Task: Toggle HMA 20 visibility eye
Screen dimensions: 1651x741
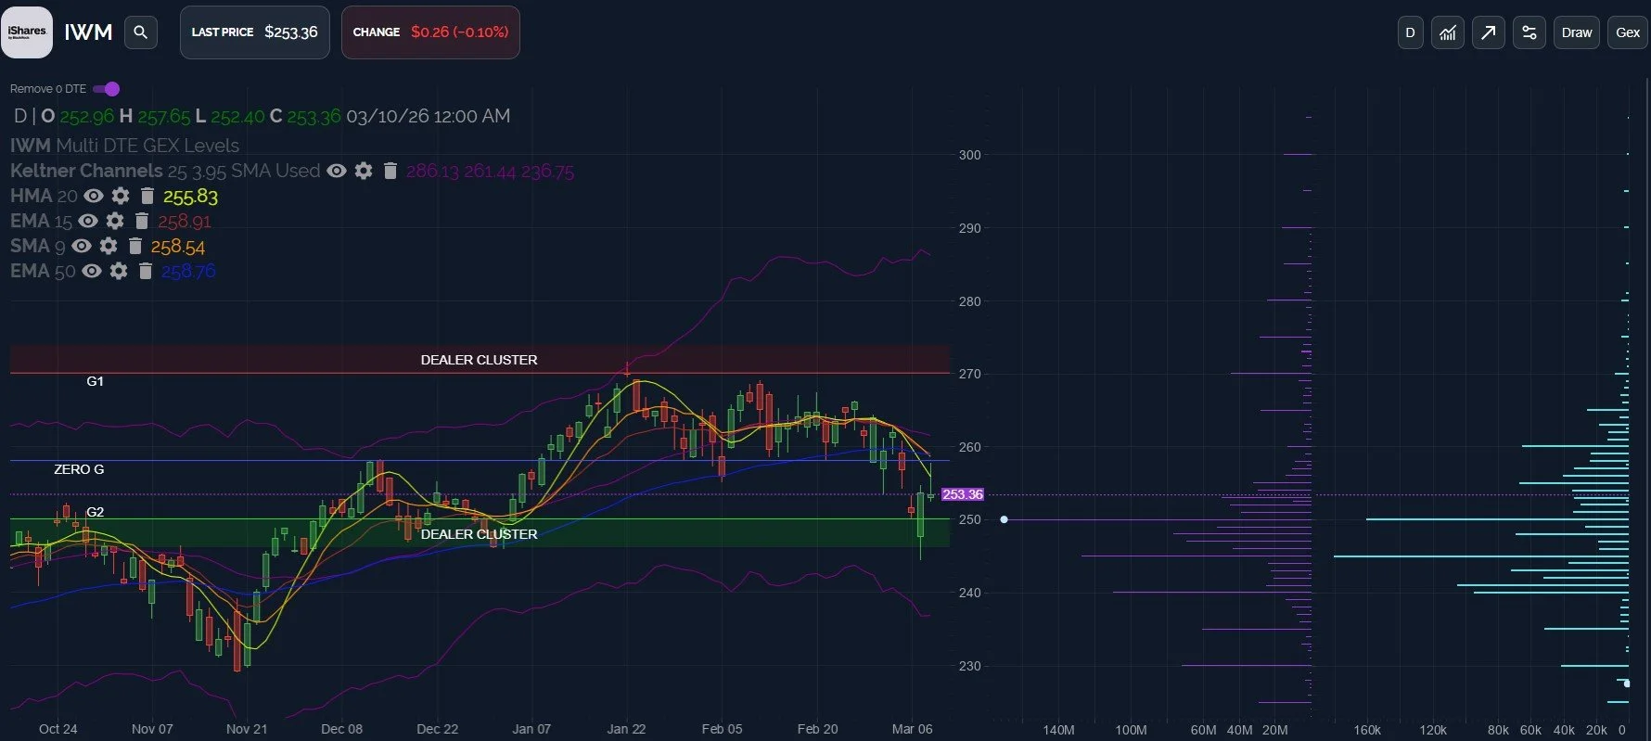Action: 94,196
